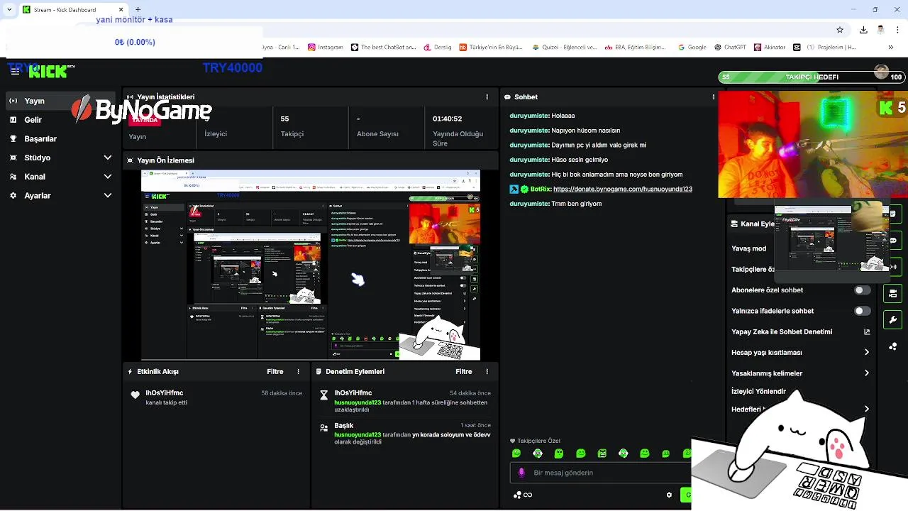The height and width of the screenshot is (511, 908).
Task: Click IhOsYiHfmc in Etkinlik Akışı
Action: coord(165,392)
